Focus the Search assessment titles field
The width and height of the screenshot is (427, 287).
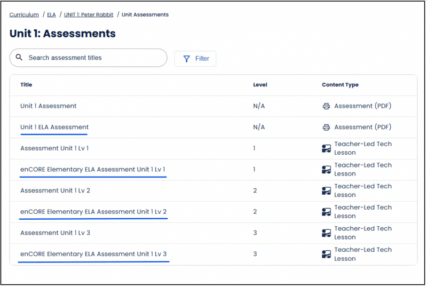(x=88, y=58)
